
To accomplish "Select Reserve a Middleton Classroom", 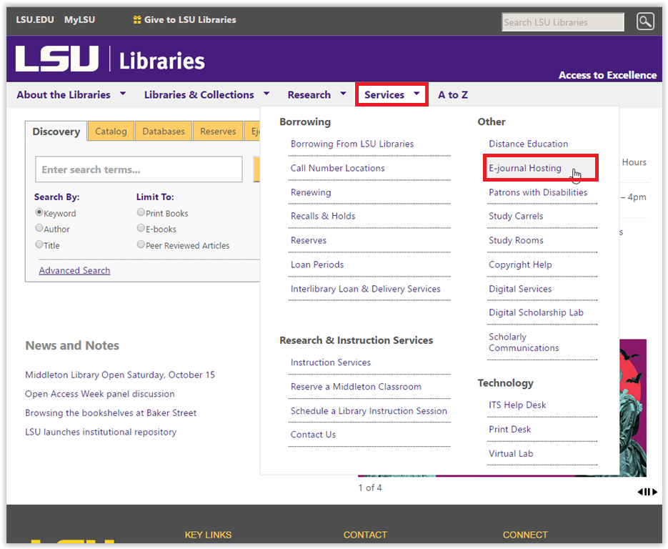I will tap(356, 387).
